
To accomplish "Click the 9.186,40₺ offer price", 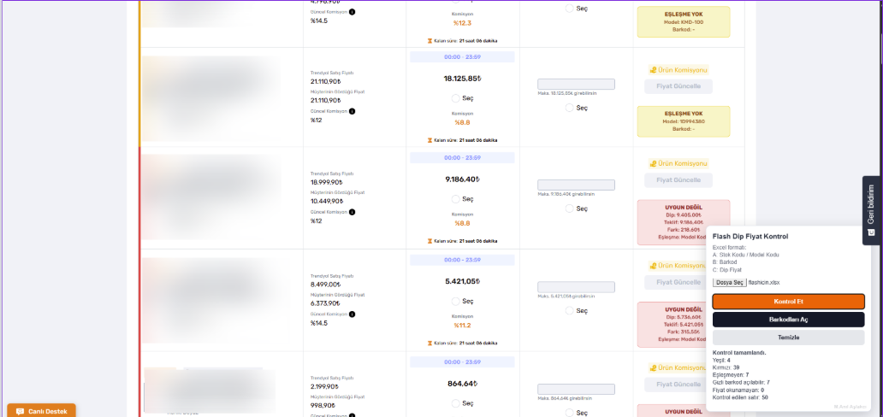I will [x=462, y=179].
